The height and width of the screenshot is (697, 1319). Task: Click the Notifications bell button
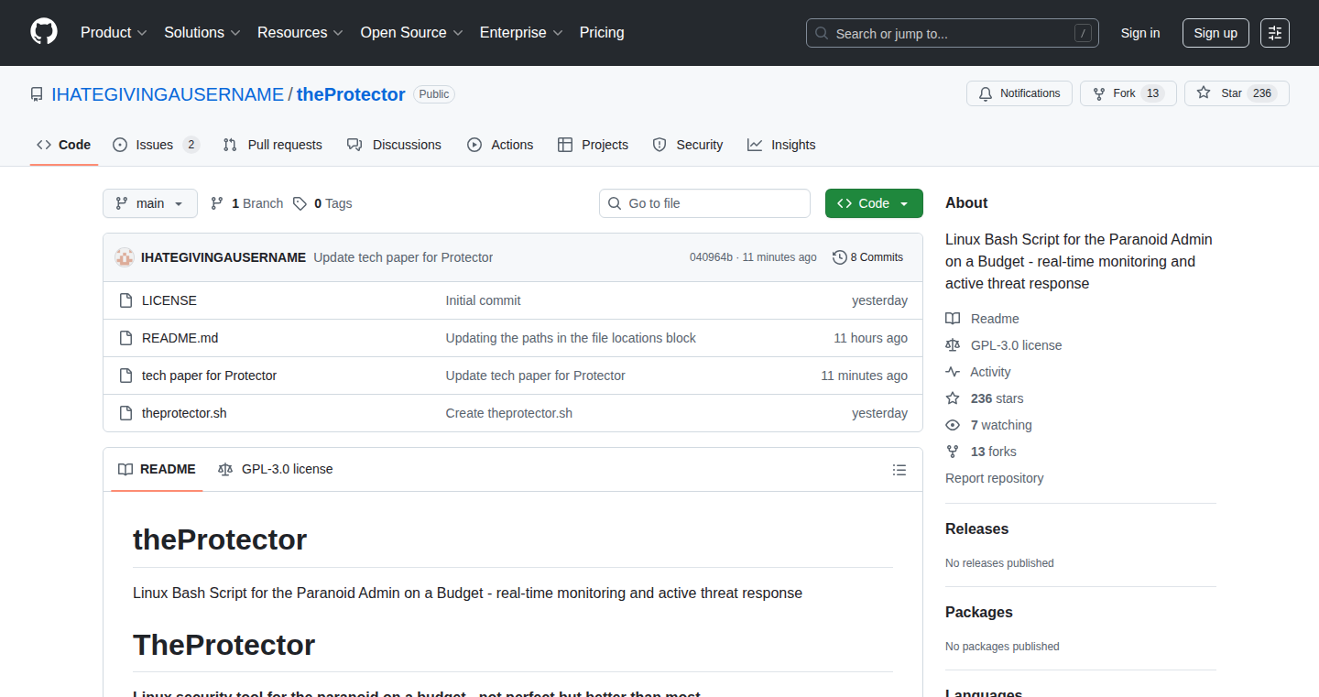(x=1019, y=93)
